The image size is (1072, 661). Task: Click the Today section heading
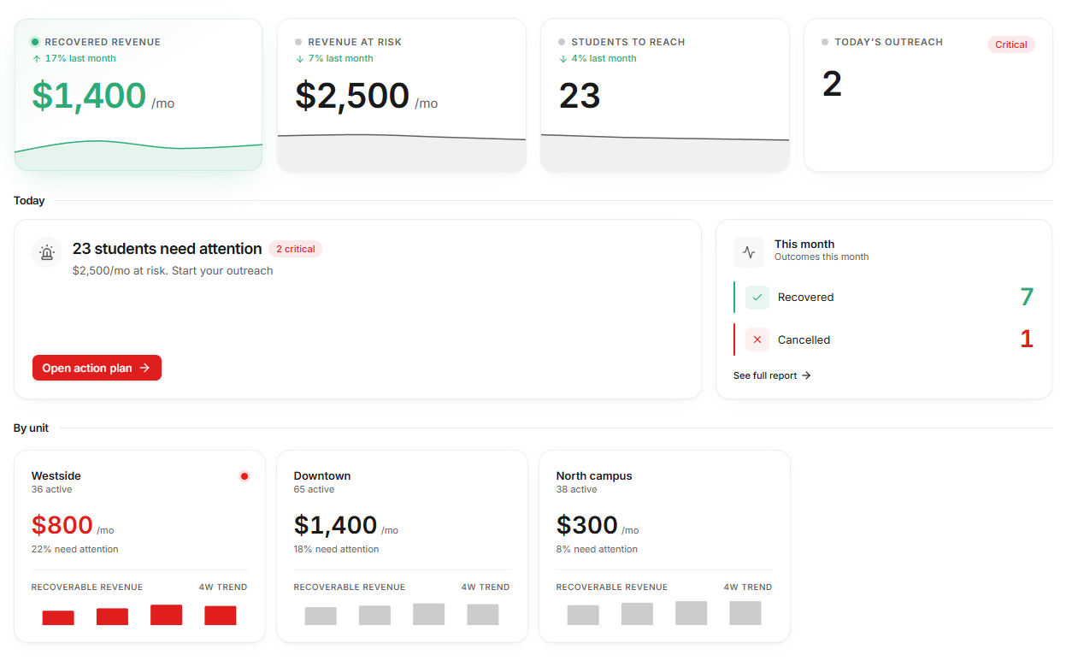click(x=29, y=201)
